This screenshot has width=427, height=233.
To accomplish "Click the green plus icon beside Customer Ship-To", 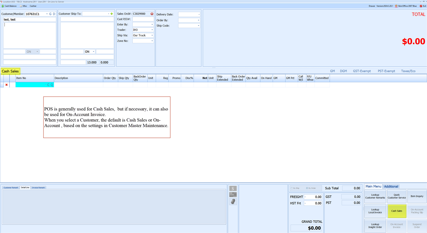I will (x=112, y=14).
